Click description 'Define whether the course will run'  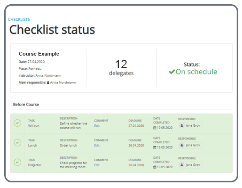point(73,126)
